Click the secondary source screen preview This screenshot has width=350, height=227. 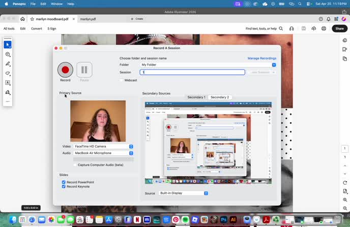coord(208,143)
